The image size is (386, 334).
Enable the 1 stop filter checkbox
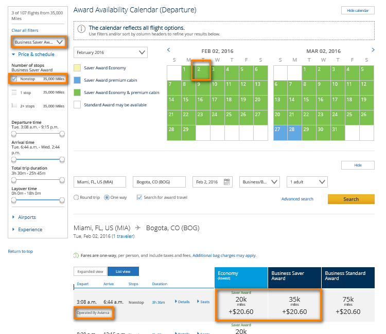pyautogui.click(x=14, y=92)
